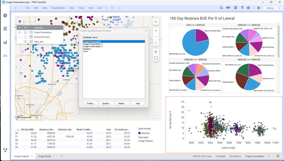284x161 pixels.
Task: Open the three-dot menu beside File
Action: (x=16, y=8)
